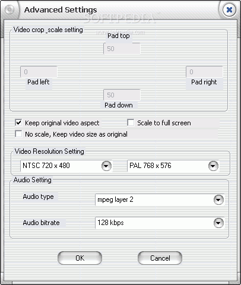Expand the Audio type dropdown arrow

pyautogui.click(x=218, y=199)
